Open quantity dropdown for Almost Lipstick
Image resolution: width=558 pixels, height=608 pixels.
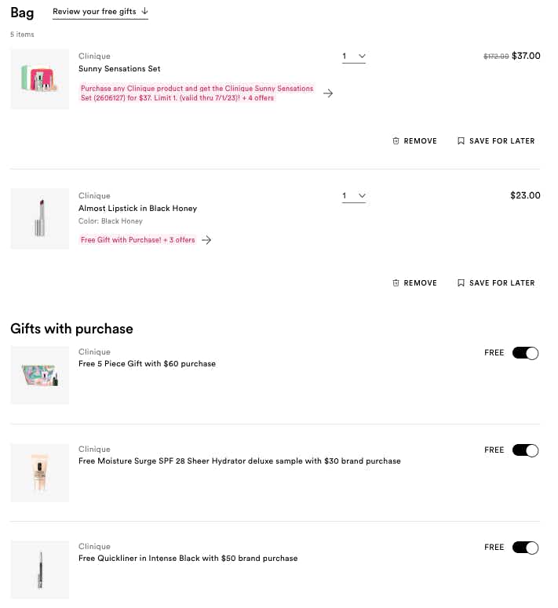[354, 196]
